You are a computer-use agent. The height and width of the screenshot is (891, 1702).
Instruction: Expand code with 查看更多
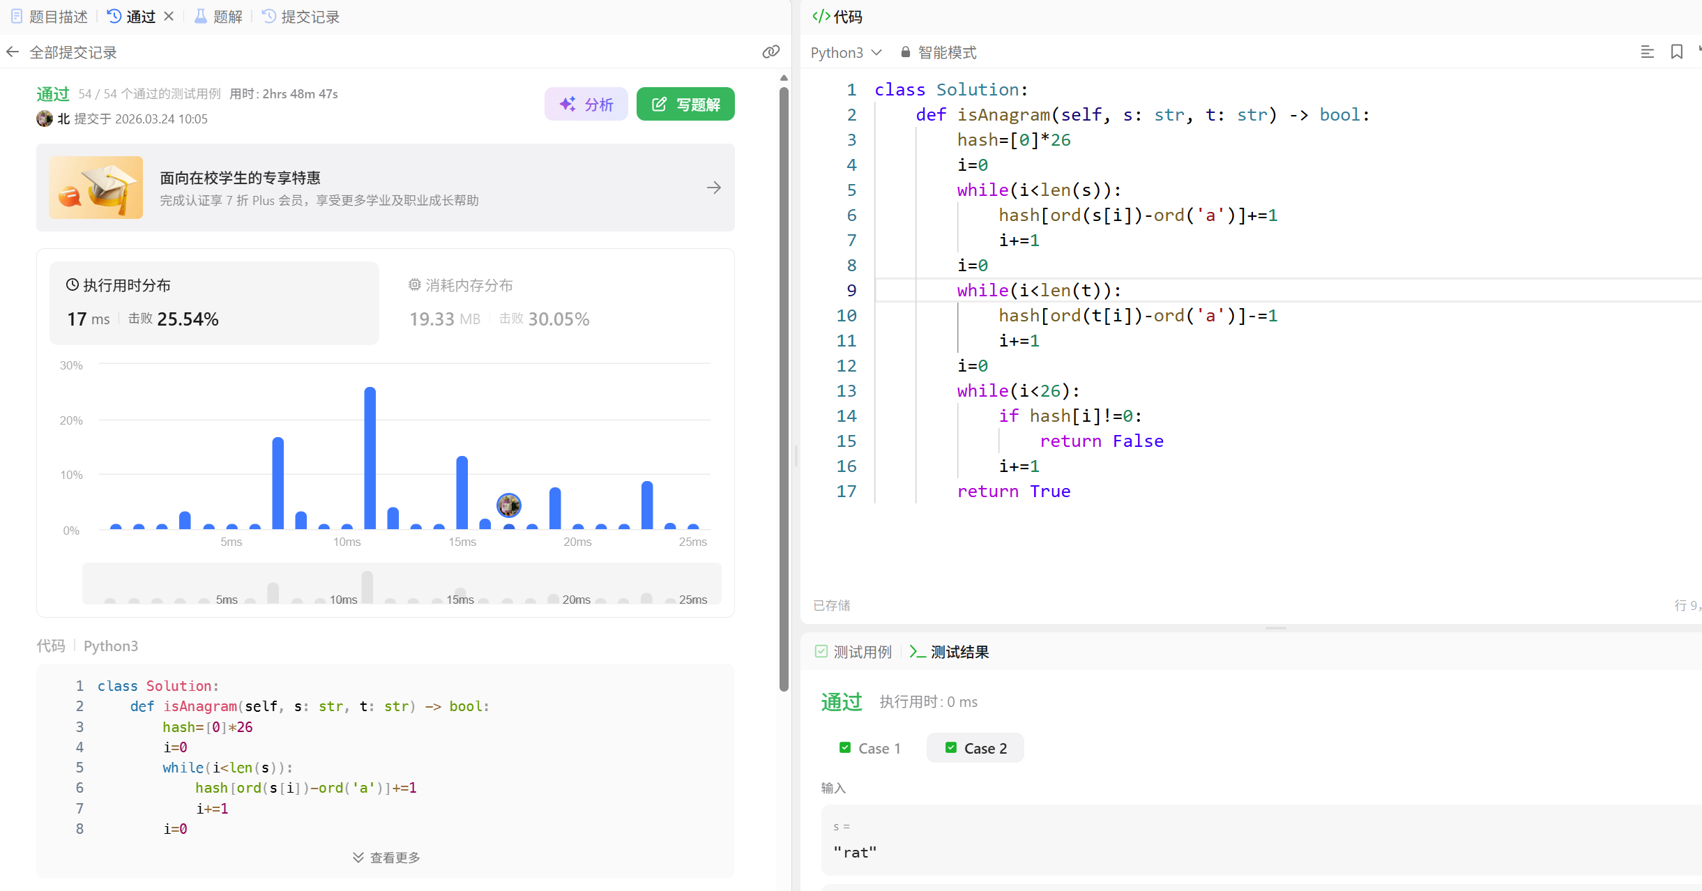click(x=386, y=858)
